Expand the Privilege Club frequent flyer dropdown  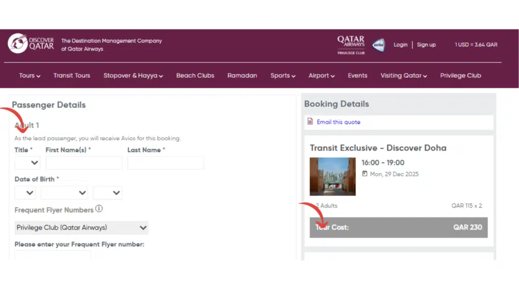(x=81, y=228)
